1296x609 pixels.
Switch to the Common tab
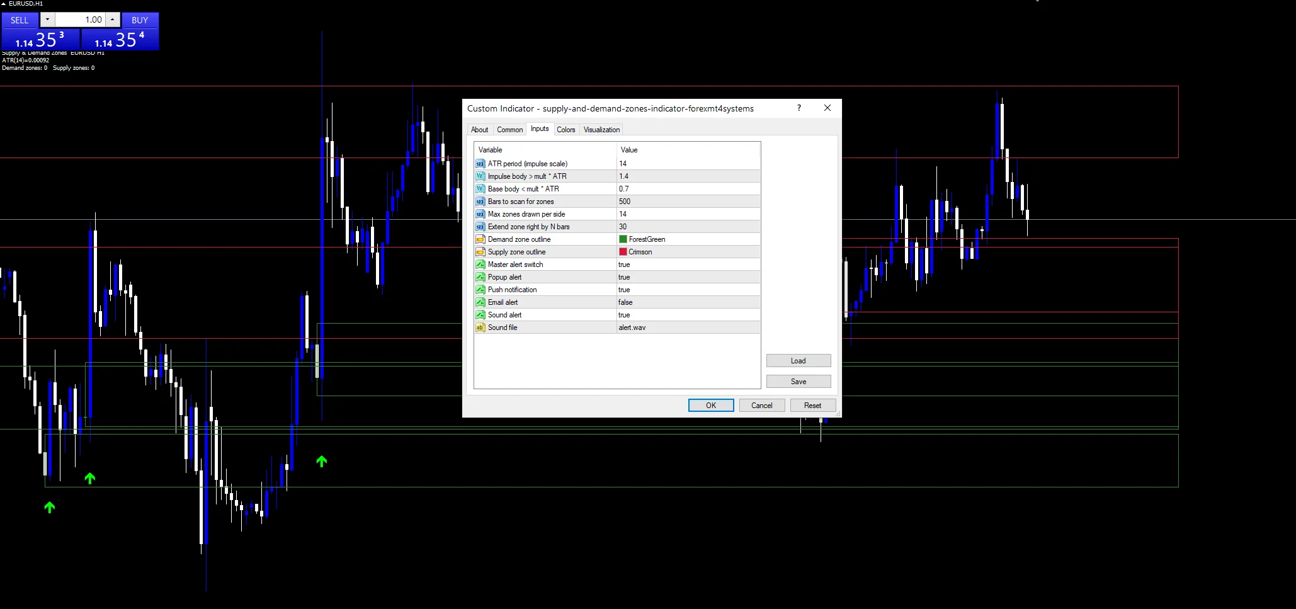pos(509,130)
